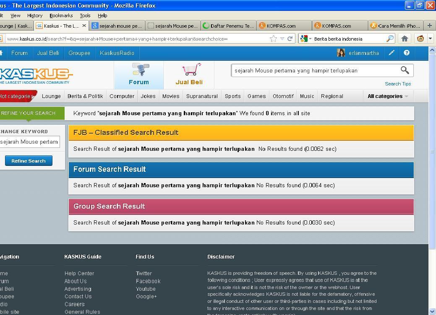Click the erlanmartha profile avatar

click(x=341, y=53)
